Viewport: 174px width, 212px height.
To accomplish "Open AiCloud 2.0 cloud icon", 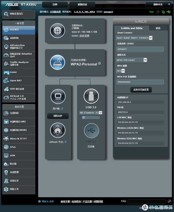I will 6,98.
